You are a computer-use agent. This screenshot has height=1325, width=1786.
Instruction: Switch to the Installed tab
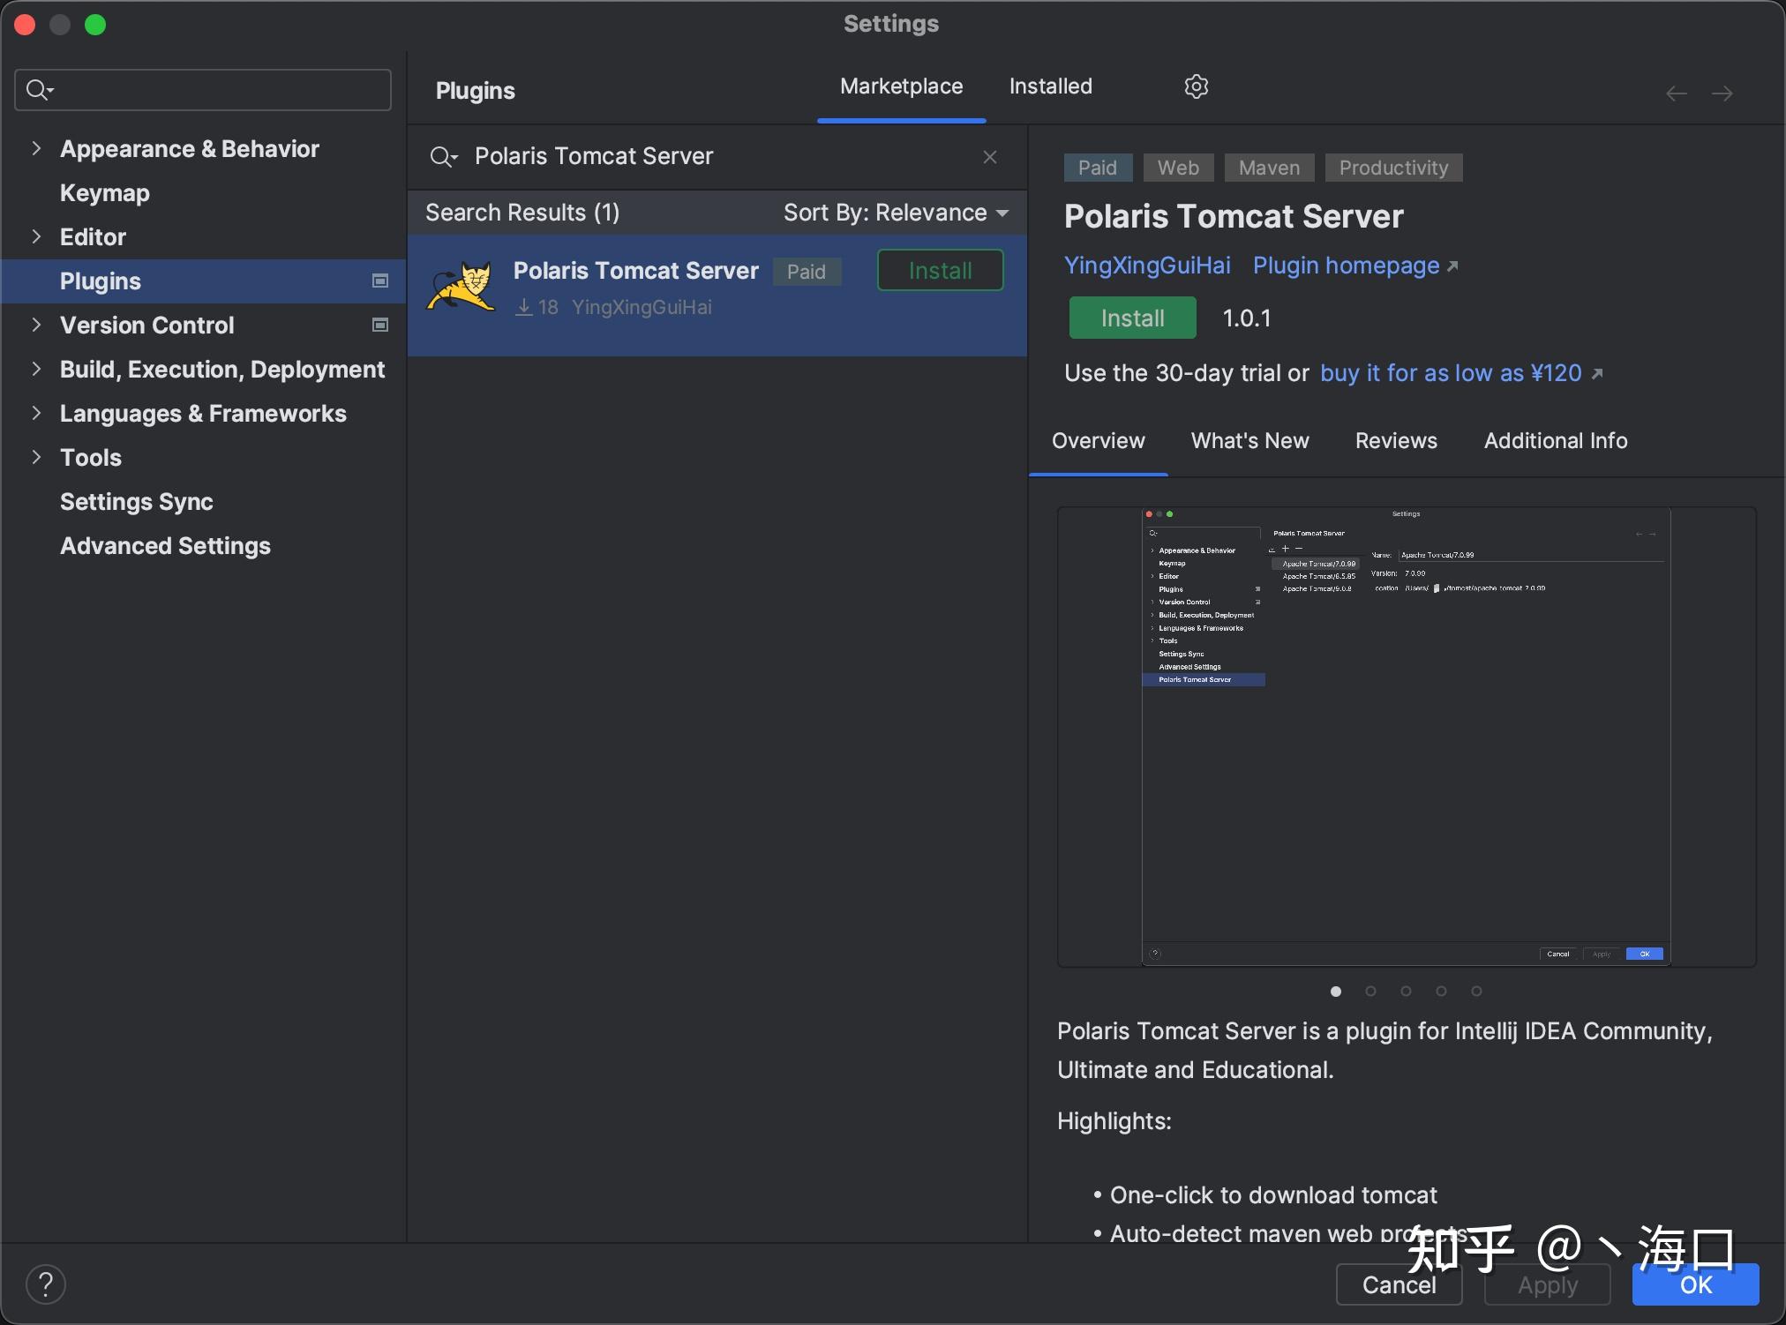point(1049,85)
